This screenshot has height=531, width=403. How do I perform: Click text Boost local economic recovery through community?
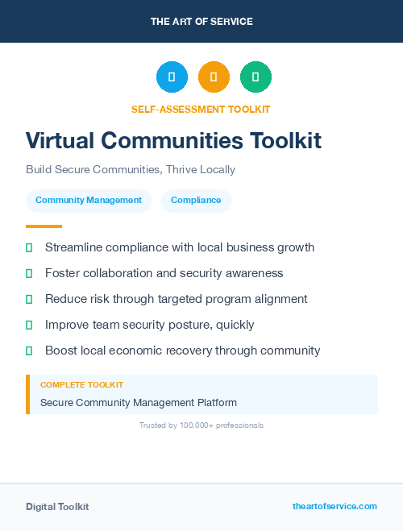pyautogui.click(x=182, y=351)
